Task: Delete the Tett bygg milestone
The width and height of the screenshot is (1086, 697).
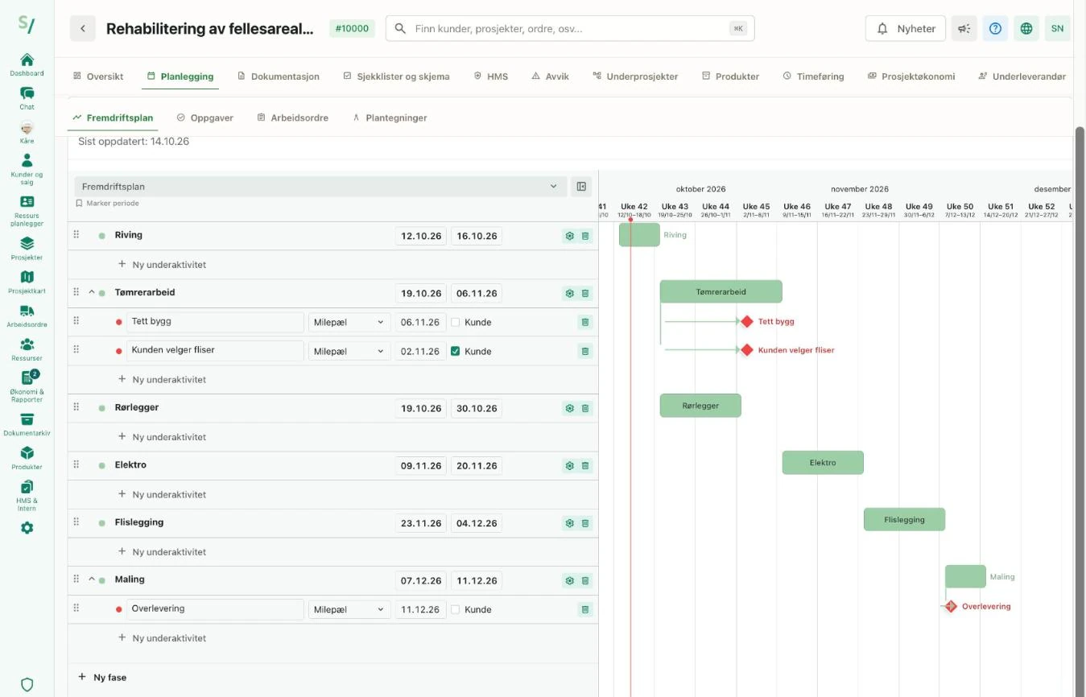Action: [585, 322]
